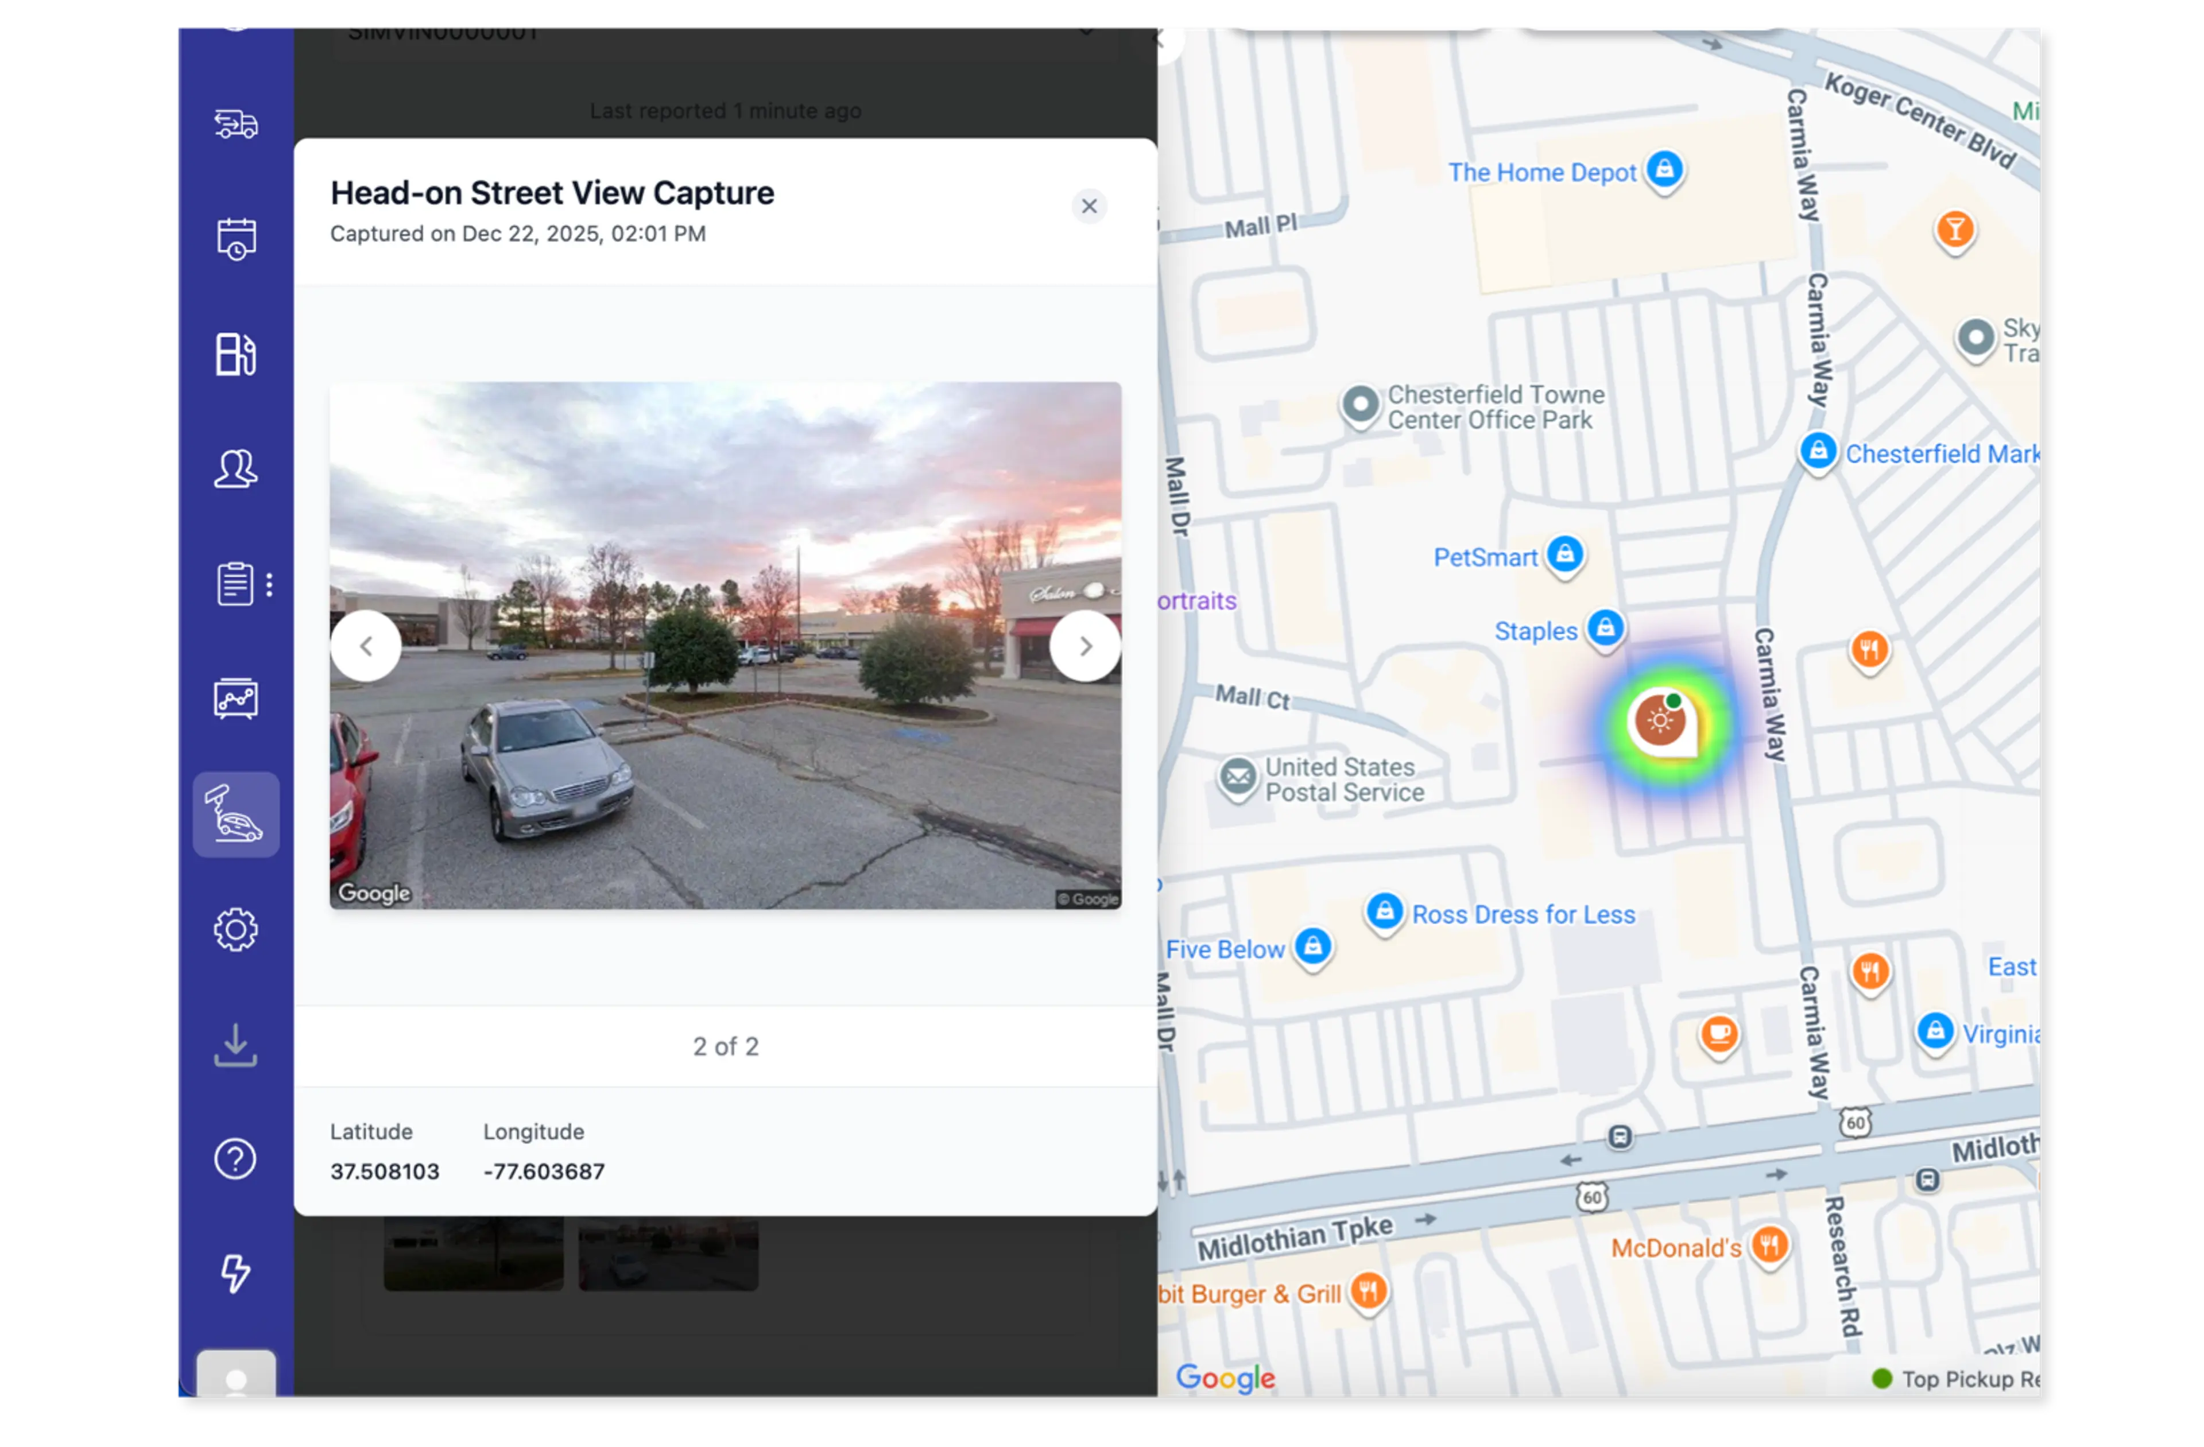2204x1447 pixels.
Task: Click the clipboard reports sidebar icon
Action: pos(234,584)
